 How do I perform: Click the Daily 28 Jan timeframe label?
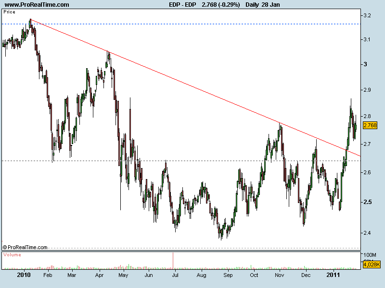coord(262,5)
